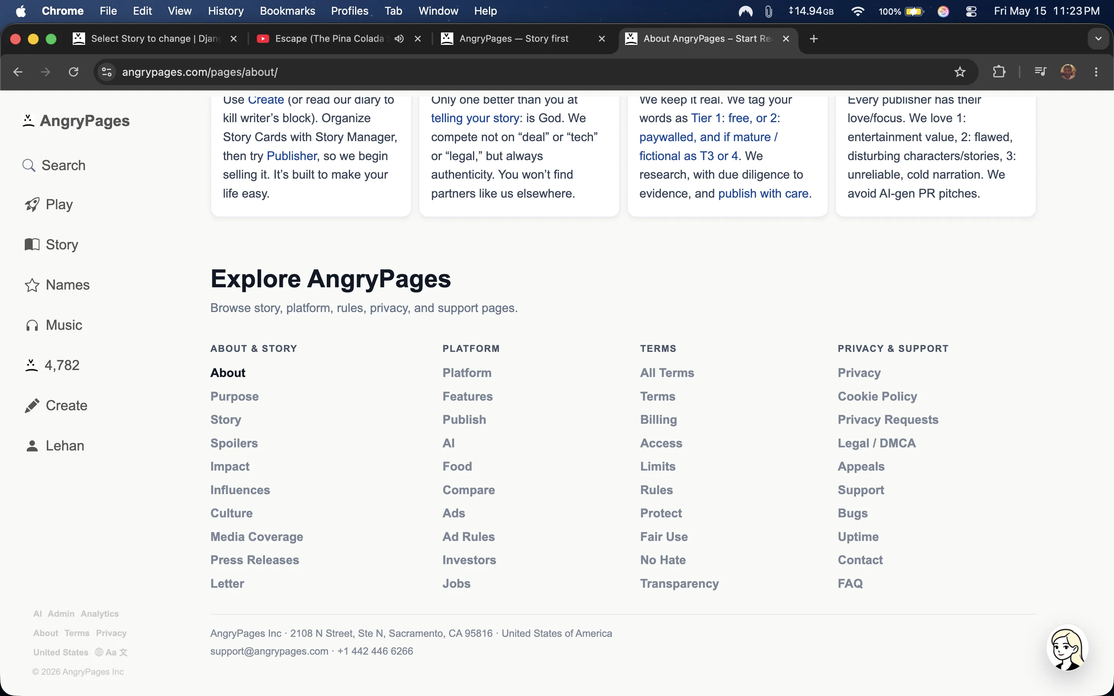Open the History menu

[226, 11]
